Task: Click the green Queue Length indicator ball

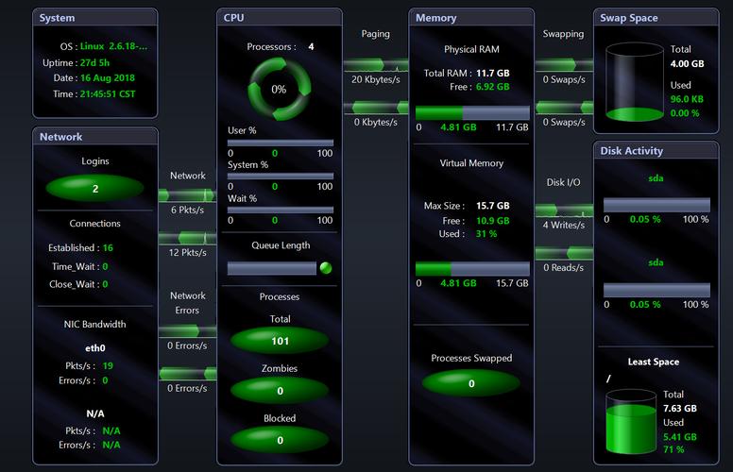Action: click(326, 268)
